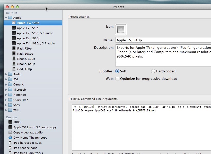This screenshot has width=211, height=154.
Task: Expand the Audio folder
Action: coord(6,74)
